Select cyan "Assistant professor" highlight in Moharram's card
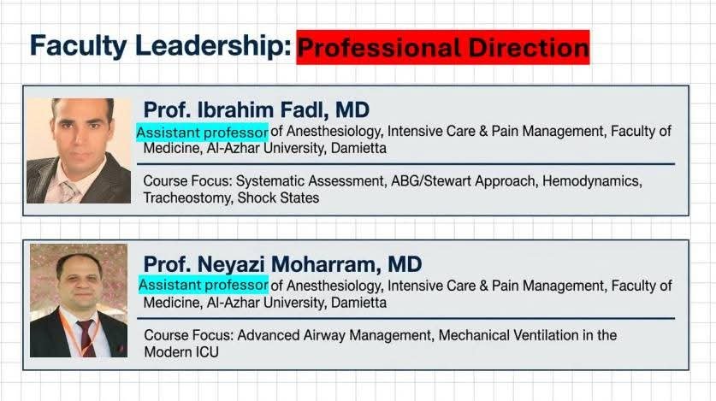Image resolution: width=716 pixels, height=401 pixels. coord(203,285)
